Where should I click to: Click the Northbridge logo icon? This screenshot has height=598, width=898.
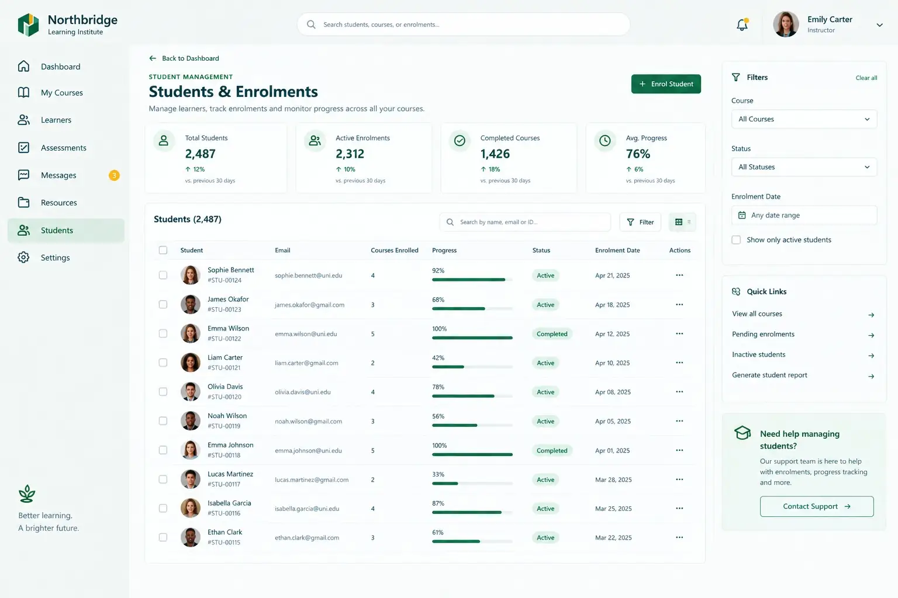28,25
